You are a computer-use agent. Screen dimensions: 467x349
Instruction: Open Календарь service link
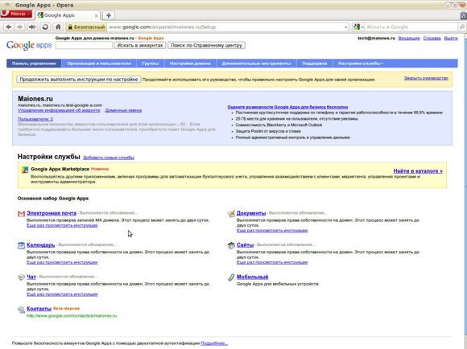[41, 245]
